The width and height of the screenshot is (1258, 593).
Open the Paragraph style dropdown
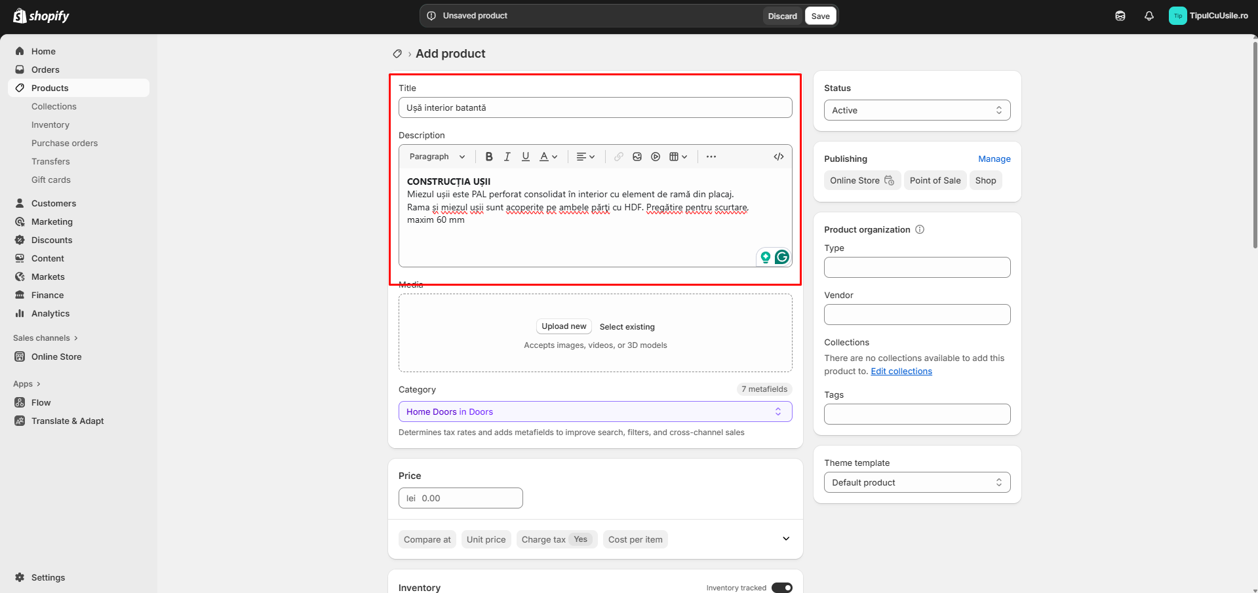click(x=437, y=157)
